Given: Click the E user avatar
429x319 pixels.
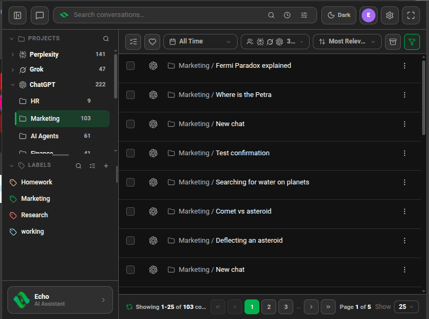Looking at the screenshot, I should point(368,15).
